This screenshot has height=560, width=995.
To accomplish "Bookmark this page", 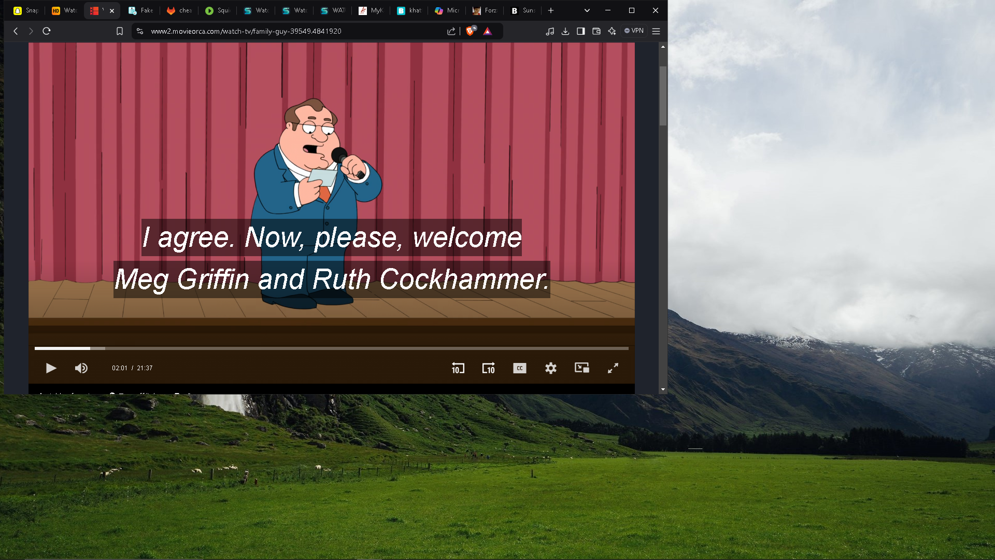I will (x=120, y=31).
